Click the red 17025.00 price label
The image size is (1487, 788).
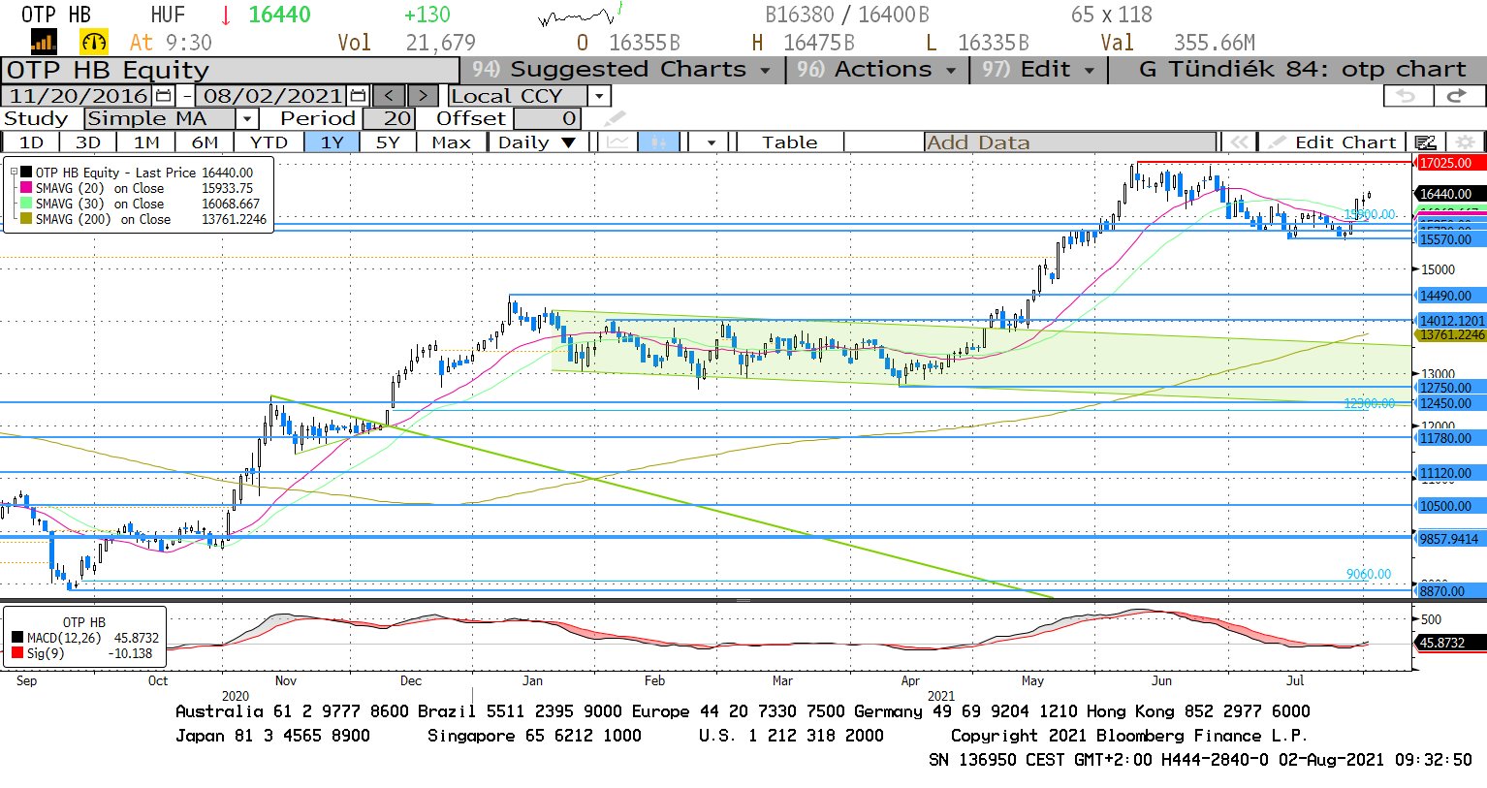pos(1449,163)
